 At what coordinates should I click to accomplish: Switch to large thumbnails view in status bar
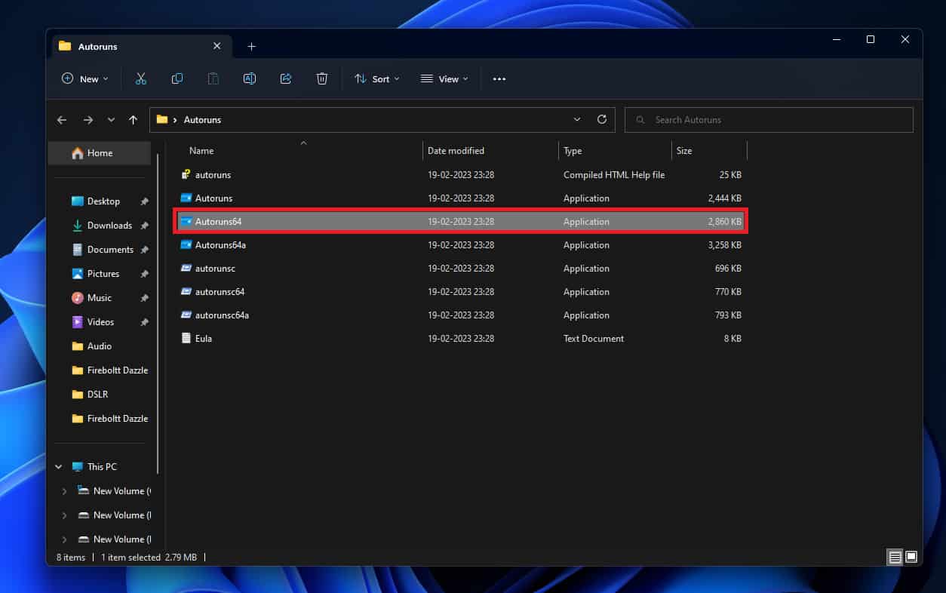(911, 558)
